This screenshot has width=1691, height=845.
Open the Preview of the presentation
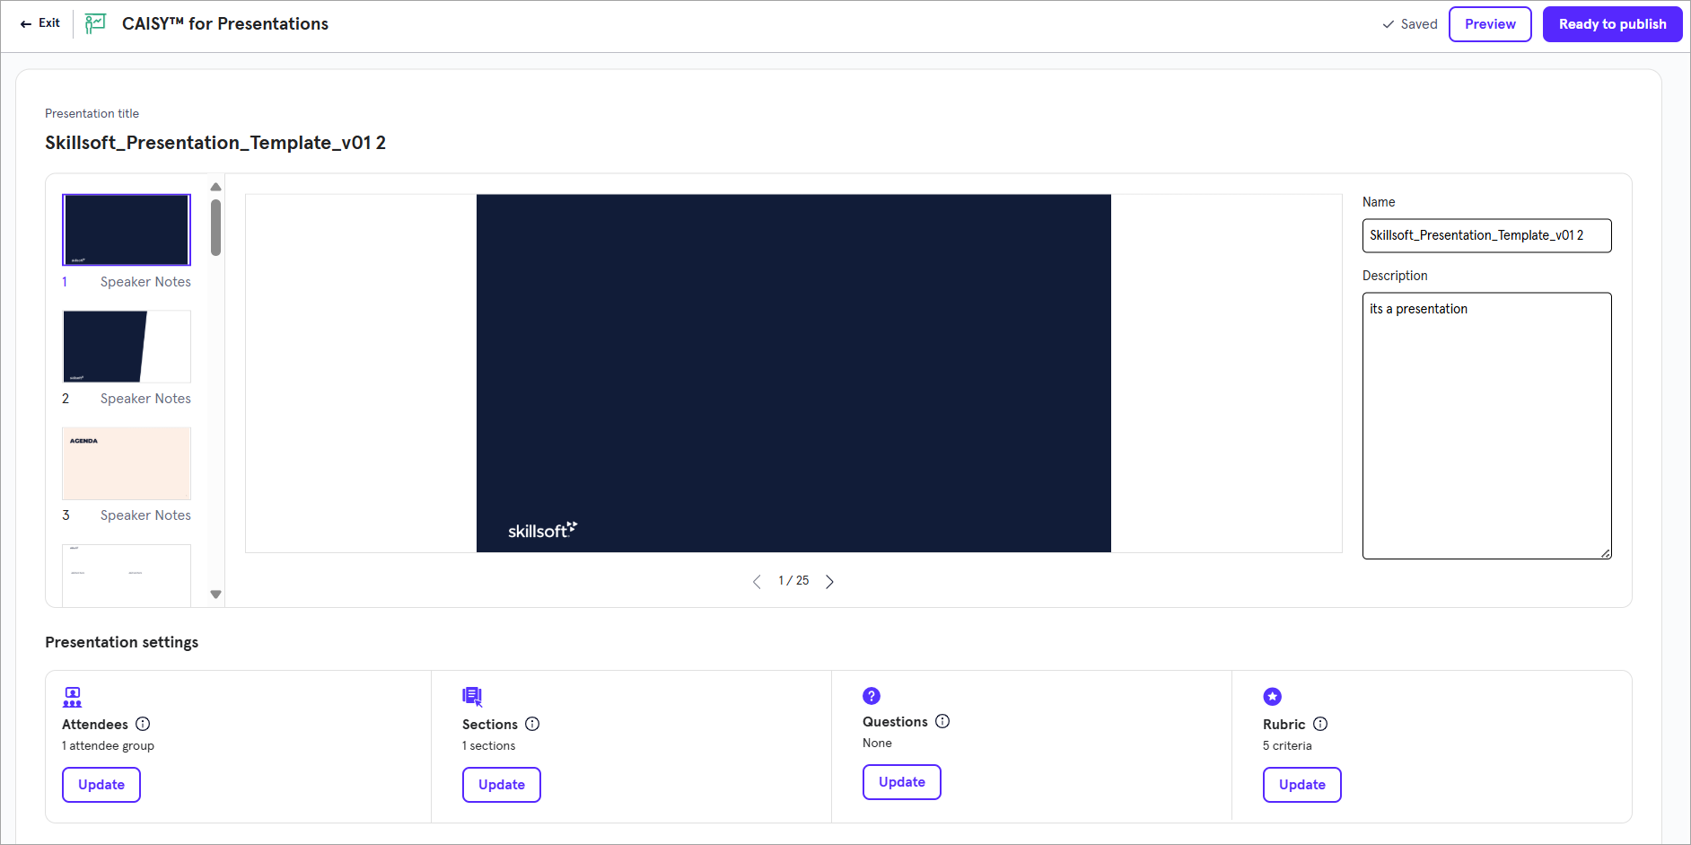click(x=1490, y=24)
